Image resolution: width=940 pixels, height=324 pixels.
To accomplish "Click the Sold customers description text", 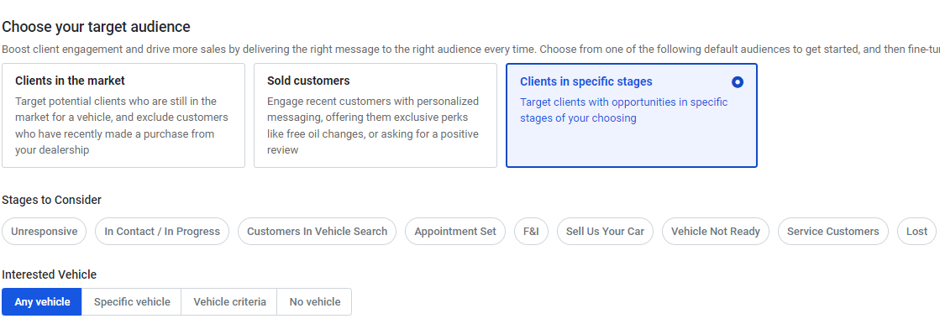I will pos(373,125).
